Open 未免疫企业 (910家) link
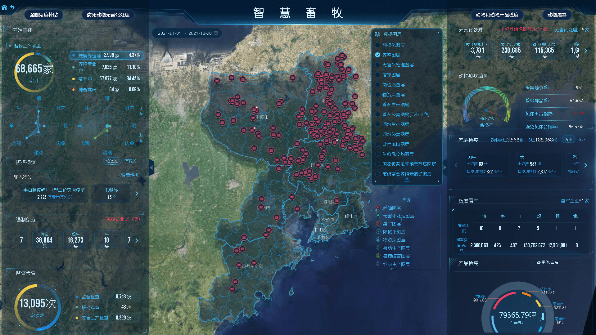This screenshot has width=596, height=335. pos(121,219)
